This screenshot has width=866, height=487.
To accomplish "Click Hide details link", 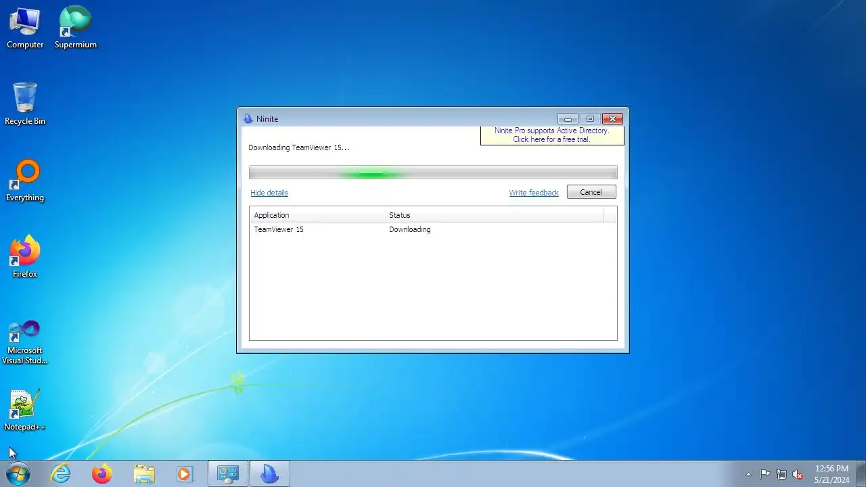I will point(269,193).
